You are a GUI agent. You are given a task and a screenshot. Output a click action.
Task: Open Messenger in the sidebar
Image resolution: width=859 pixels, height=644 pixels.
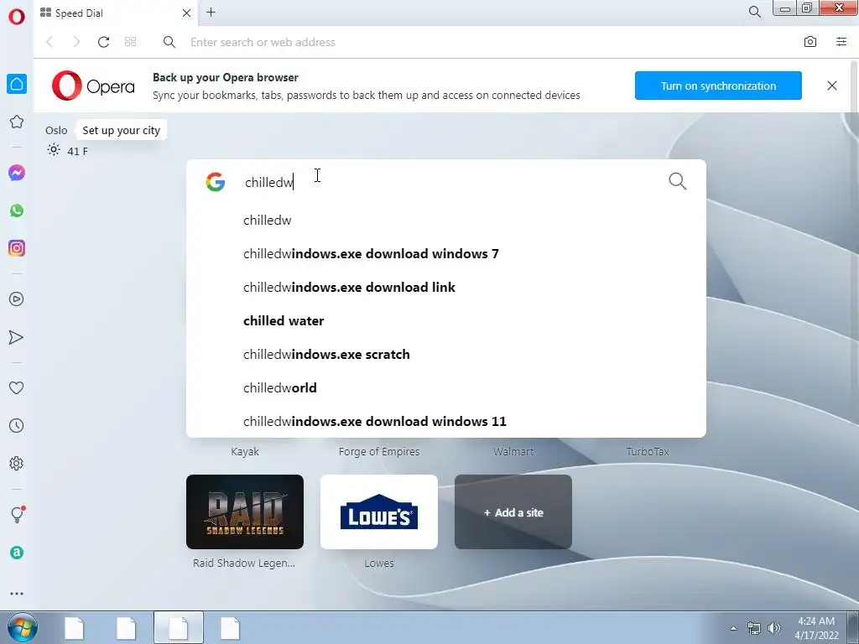pos(17,173)
